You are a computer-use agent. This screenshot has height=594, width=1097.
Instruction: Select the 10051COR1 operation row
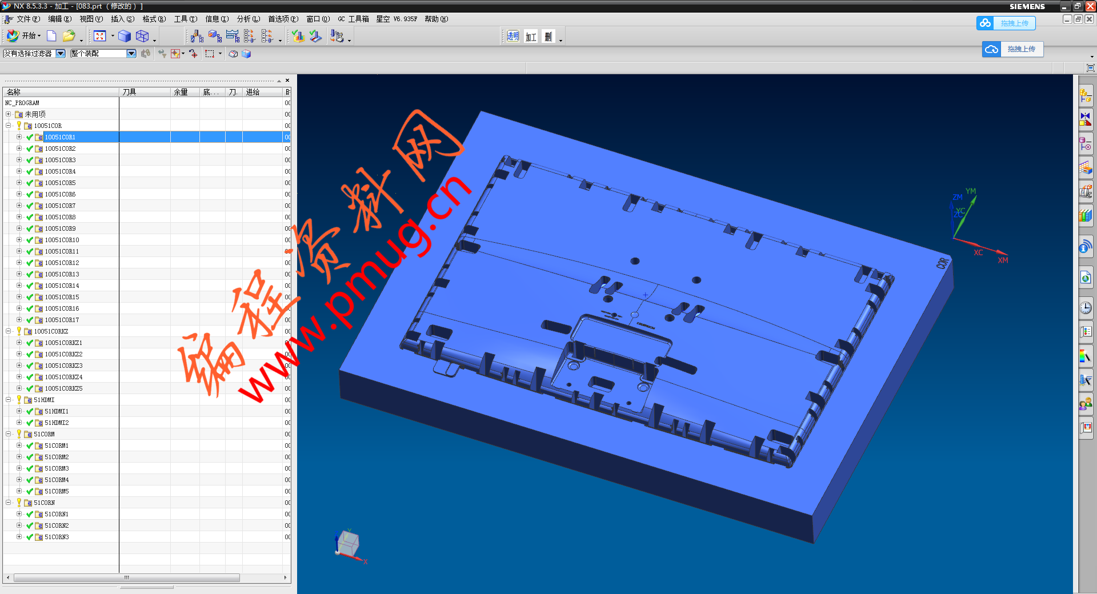[147, 137]
